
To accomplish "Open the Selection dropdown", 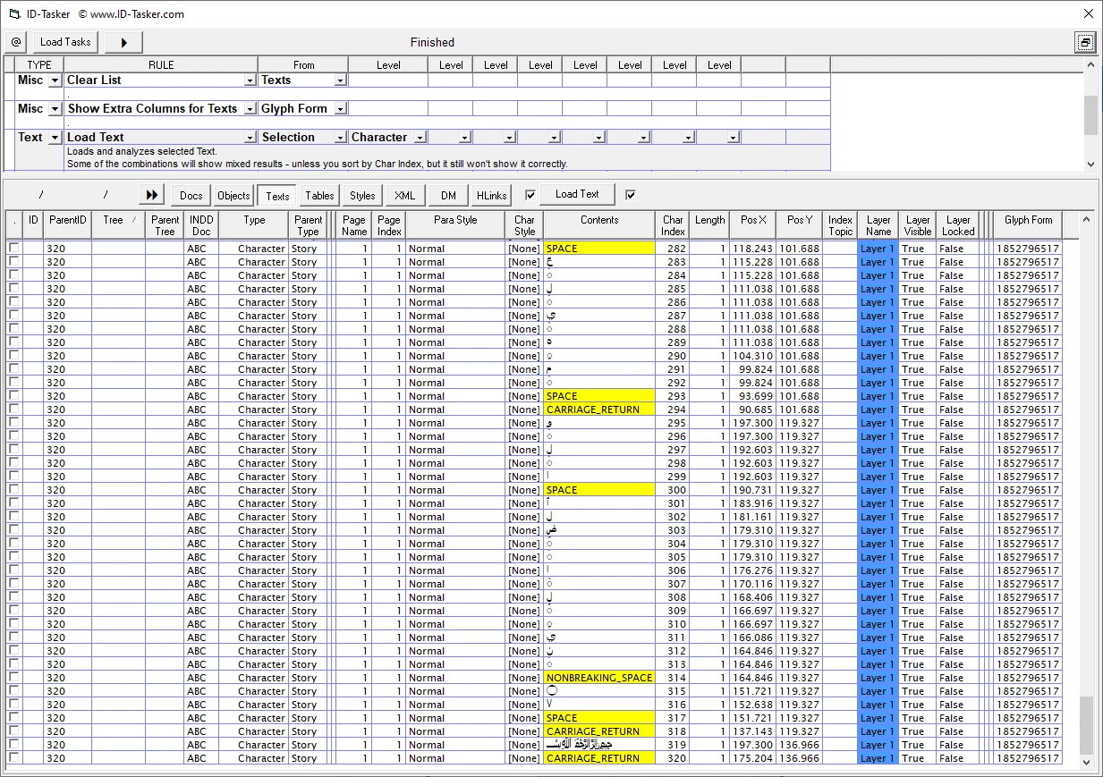I will click(340, 138).
